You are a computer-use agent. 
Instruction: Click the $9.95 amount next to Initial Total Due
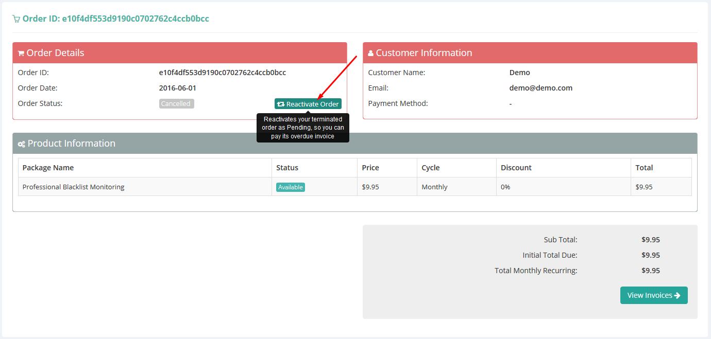[651, 255]
